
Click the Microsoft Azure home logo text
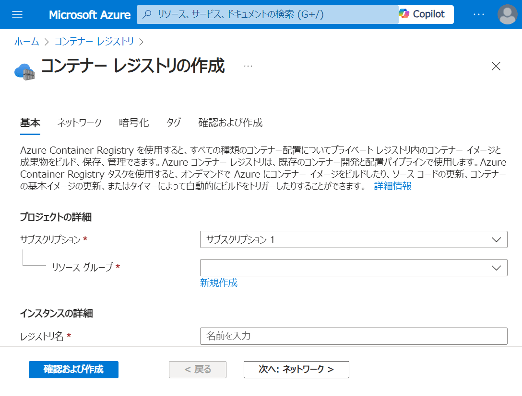coord(90,15)
